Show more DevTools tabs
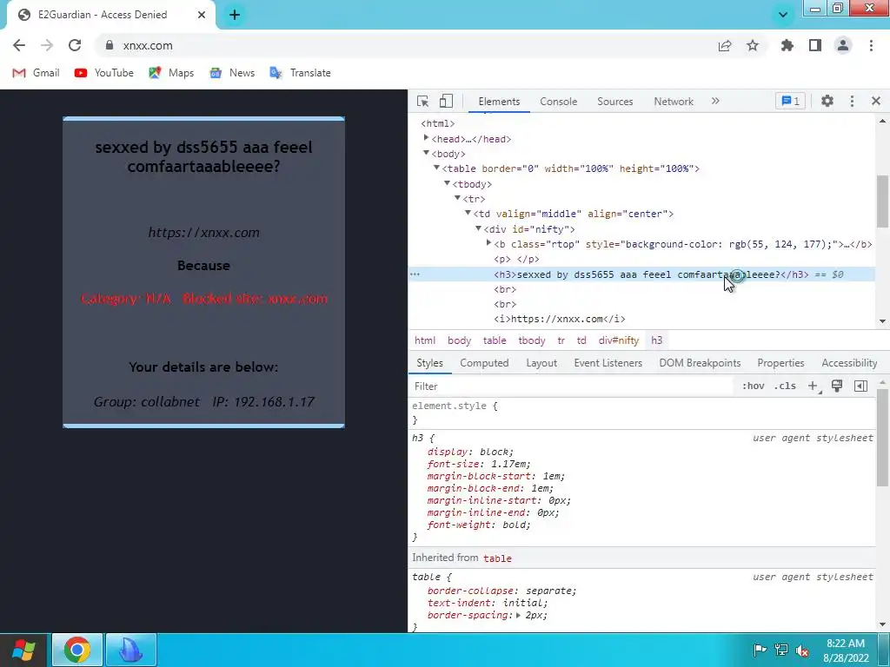 coord(715,101)
